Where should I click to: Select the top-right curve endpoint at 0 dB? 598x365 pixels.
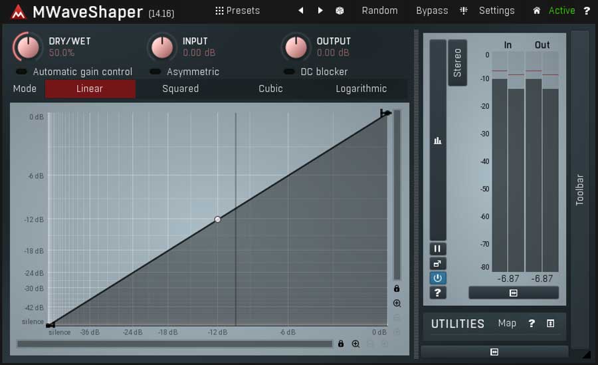387,113
